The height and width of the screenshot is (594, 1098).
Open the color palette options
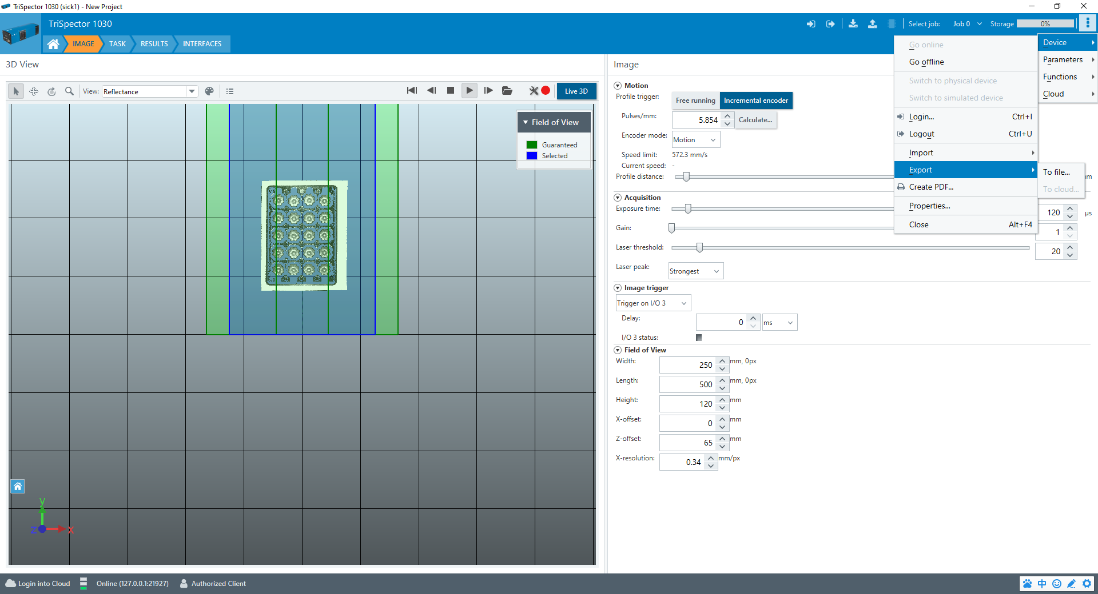(209, 91)
